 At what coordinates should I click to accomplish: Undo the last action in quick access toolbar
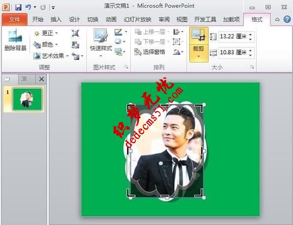[28, 7]
